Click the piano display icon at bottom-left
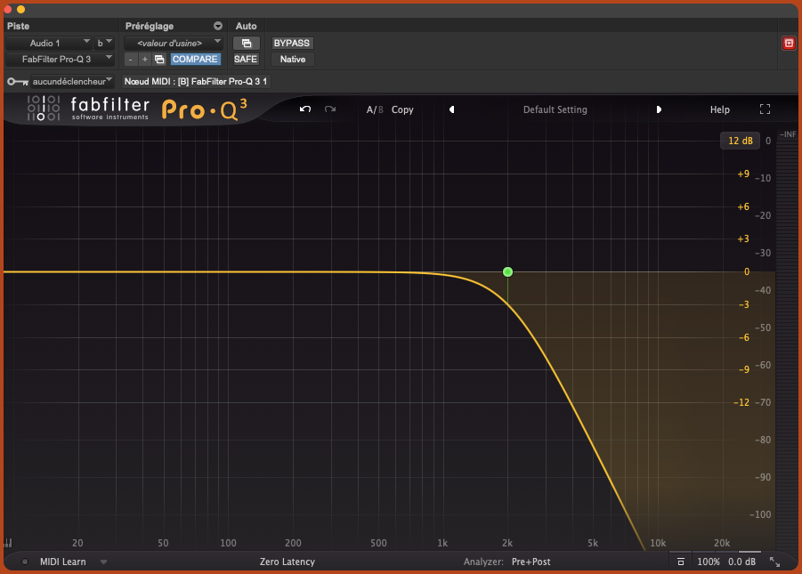This screenshot has height=574, width=802. [x=8, y=543]
